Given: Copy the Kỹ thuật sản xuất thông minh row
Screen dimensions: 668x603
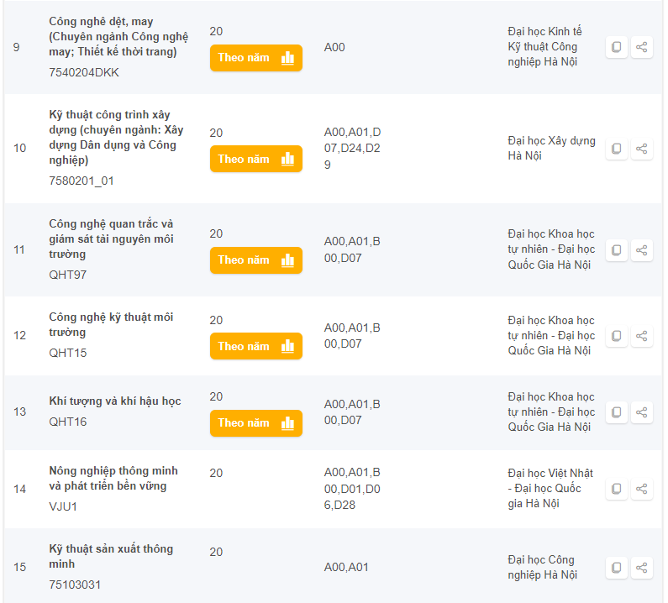Looking at the screenshot, I should point(616,568).
